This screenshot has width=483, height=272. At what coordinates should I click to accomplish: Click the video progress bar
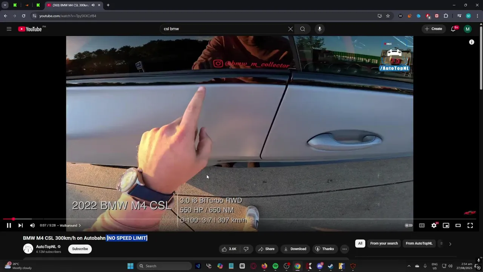coord(239,219)
